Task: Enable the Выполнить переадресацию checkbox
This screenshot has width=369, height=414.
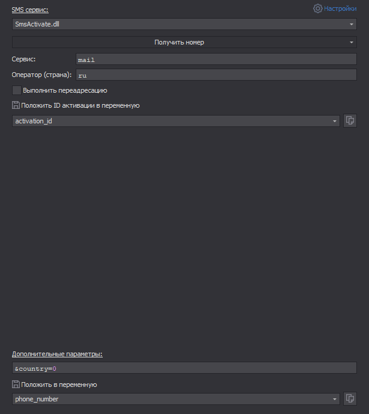Action: point(16,90)
